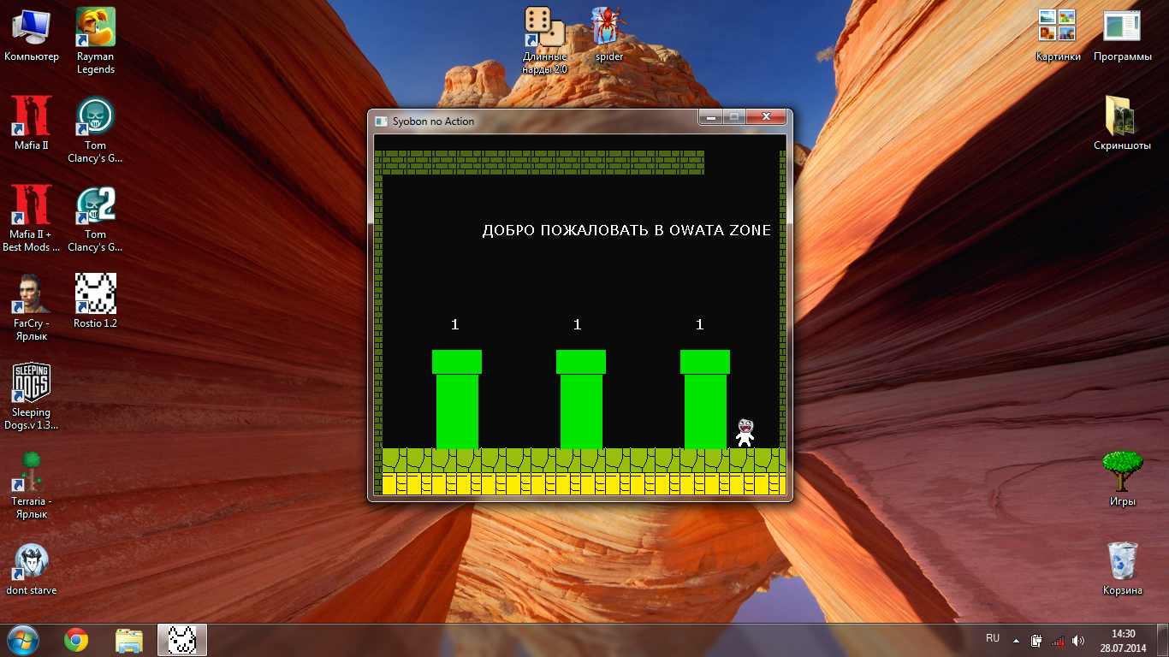Screen dimensions: 1169x657
Task: Click the volume speaker tray icon
Action: pos(1078,640)
